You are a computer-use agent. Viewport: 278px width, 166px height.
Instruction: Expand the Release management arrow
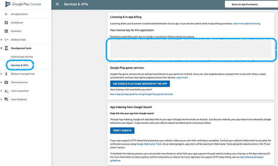[x=2, y=74]
